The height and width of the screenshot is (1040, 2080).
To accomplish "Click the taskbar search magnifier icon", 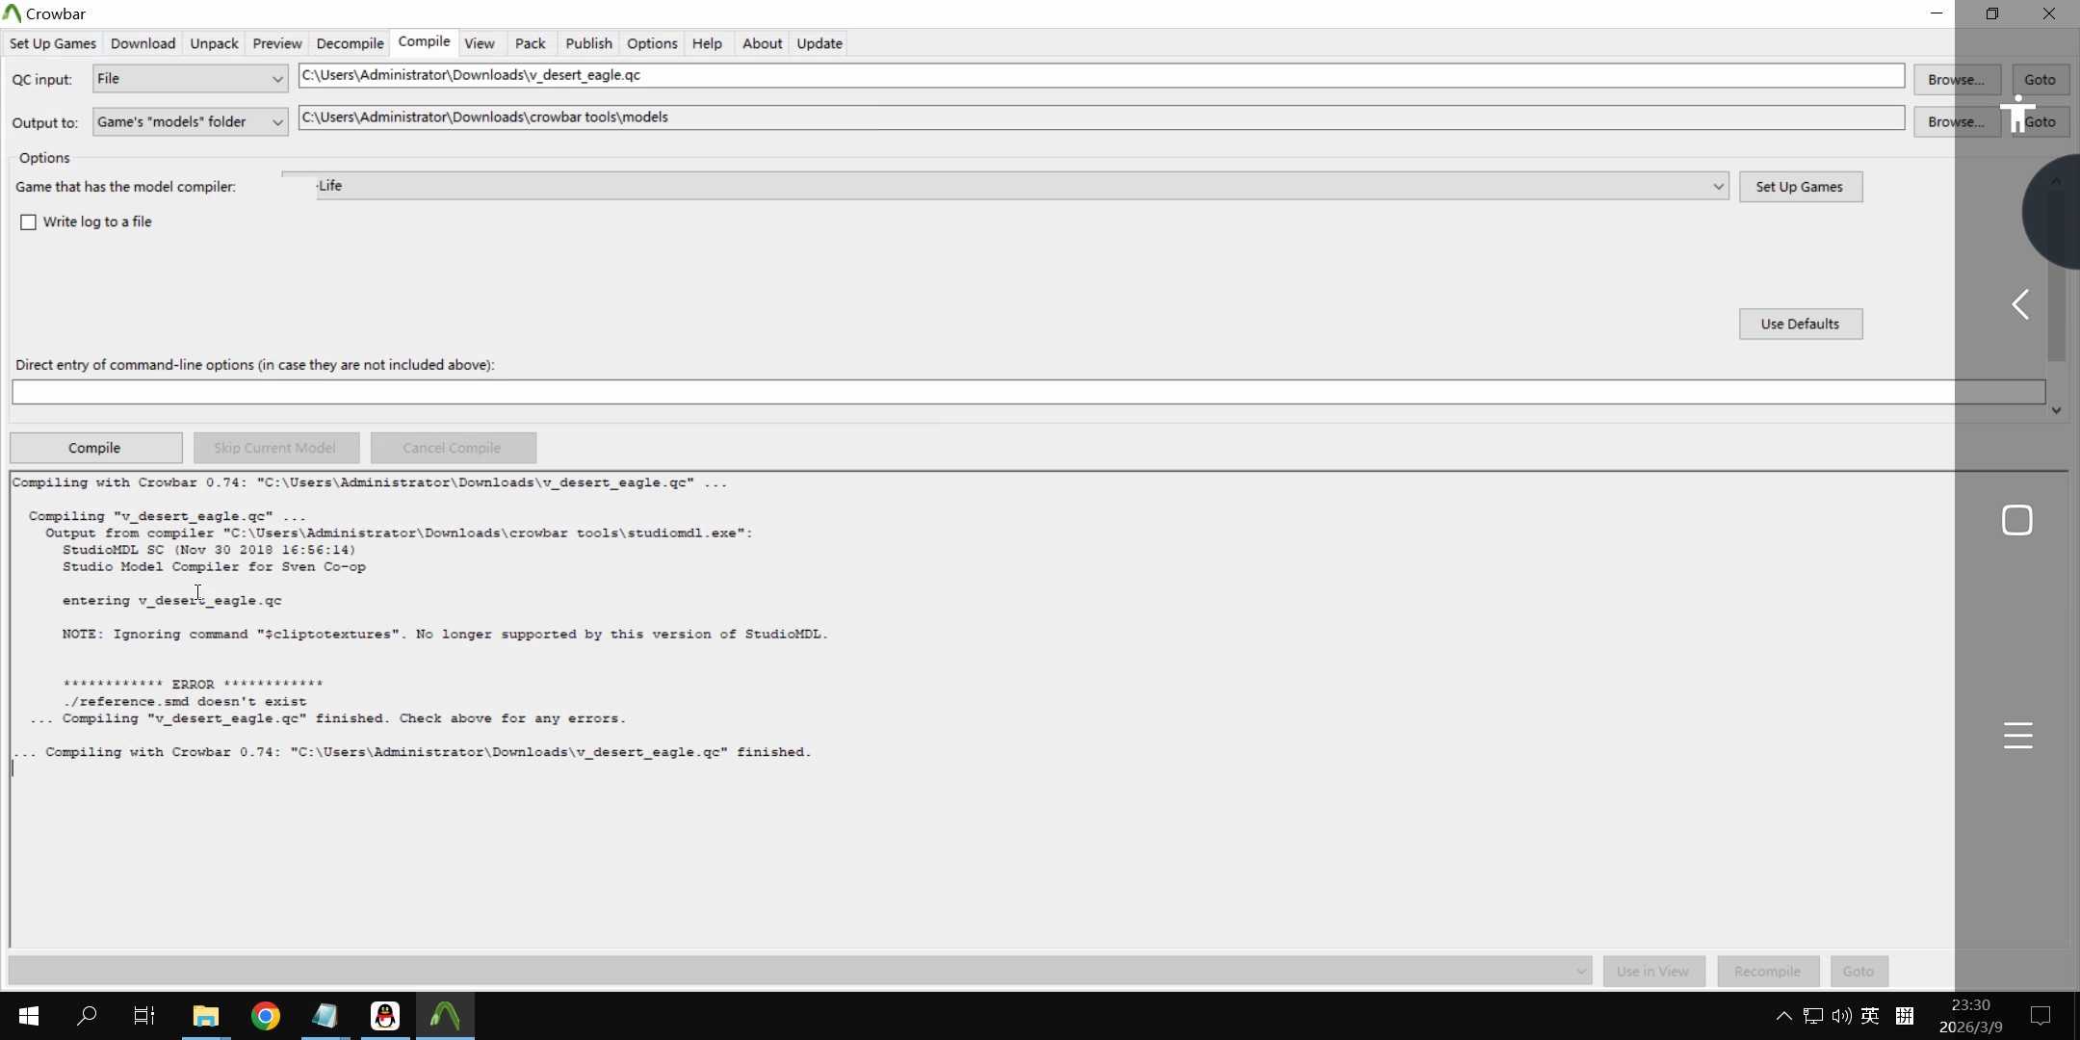I will pos(87,1016).
